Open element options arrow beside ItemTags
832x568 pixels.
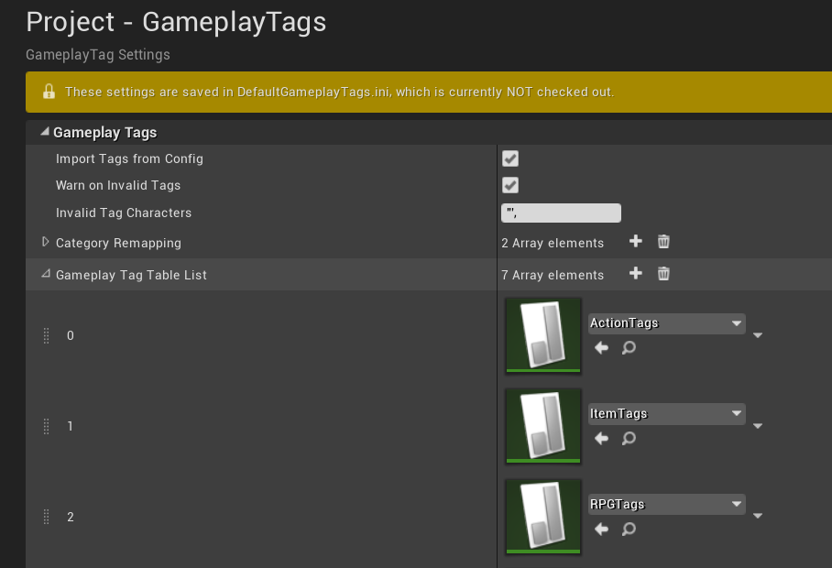point(758,426)
